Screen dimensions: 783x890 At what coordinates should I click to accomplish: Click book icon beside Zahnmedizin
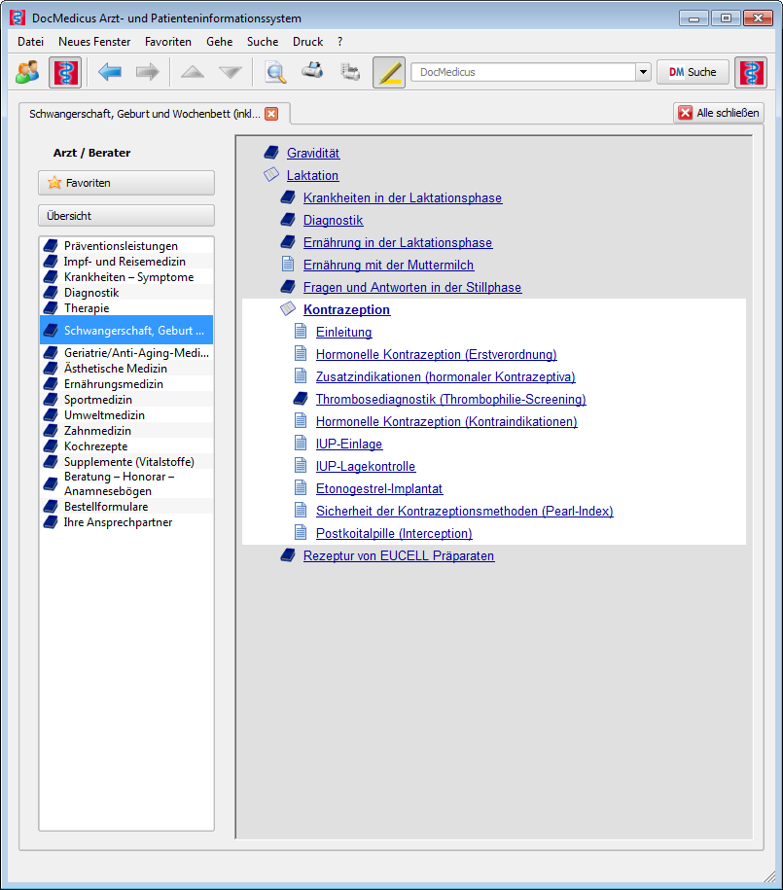[52, 431]
